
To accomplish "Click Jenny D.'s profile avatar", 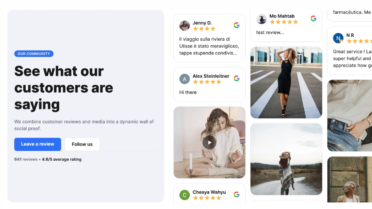I will pyautogui.click(x=185, y=26).
